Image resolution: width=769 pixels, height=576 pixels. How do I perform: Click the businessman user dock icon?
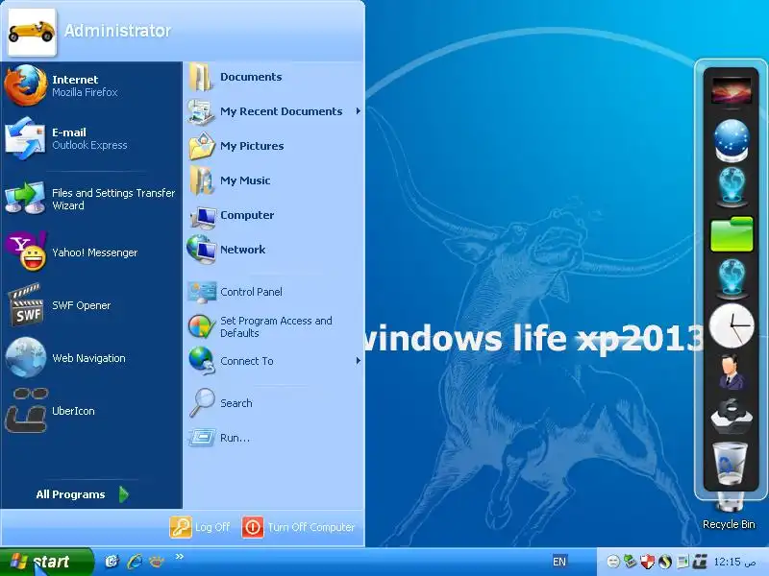732,372
